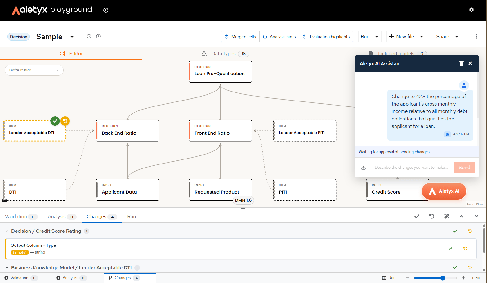Go to next change with down chevron
This screenshot has width=487, height=283.
476,216
